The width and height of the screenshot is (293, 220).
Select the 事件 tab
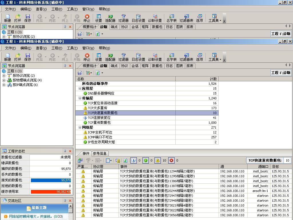[86, 154]
